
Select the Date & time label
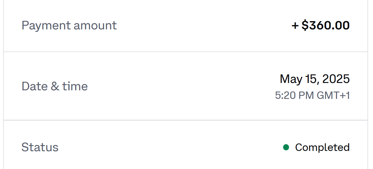point(54,86)
